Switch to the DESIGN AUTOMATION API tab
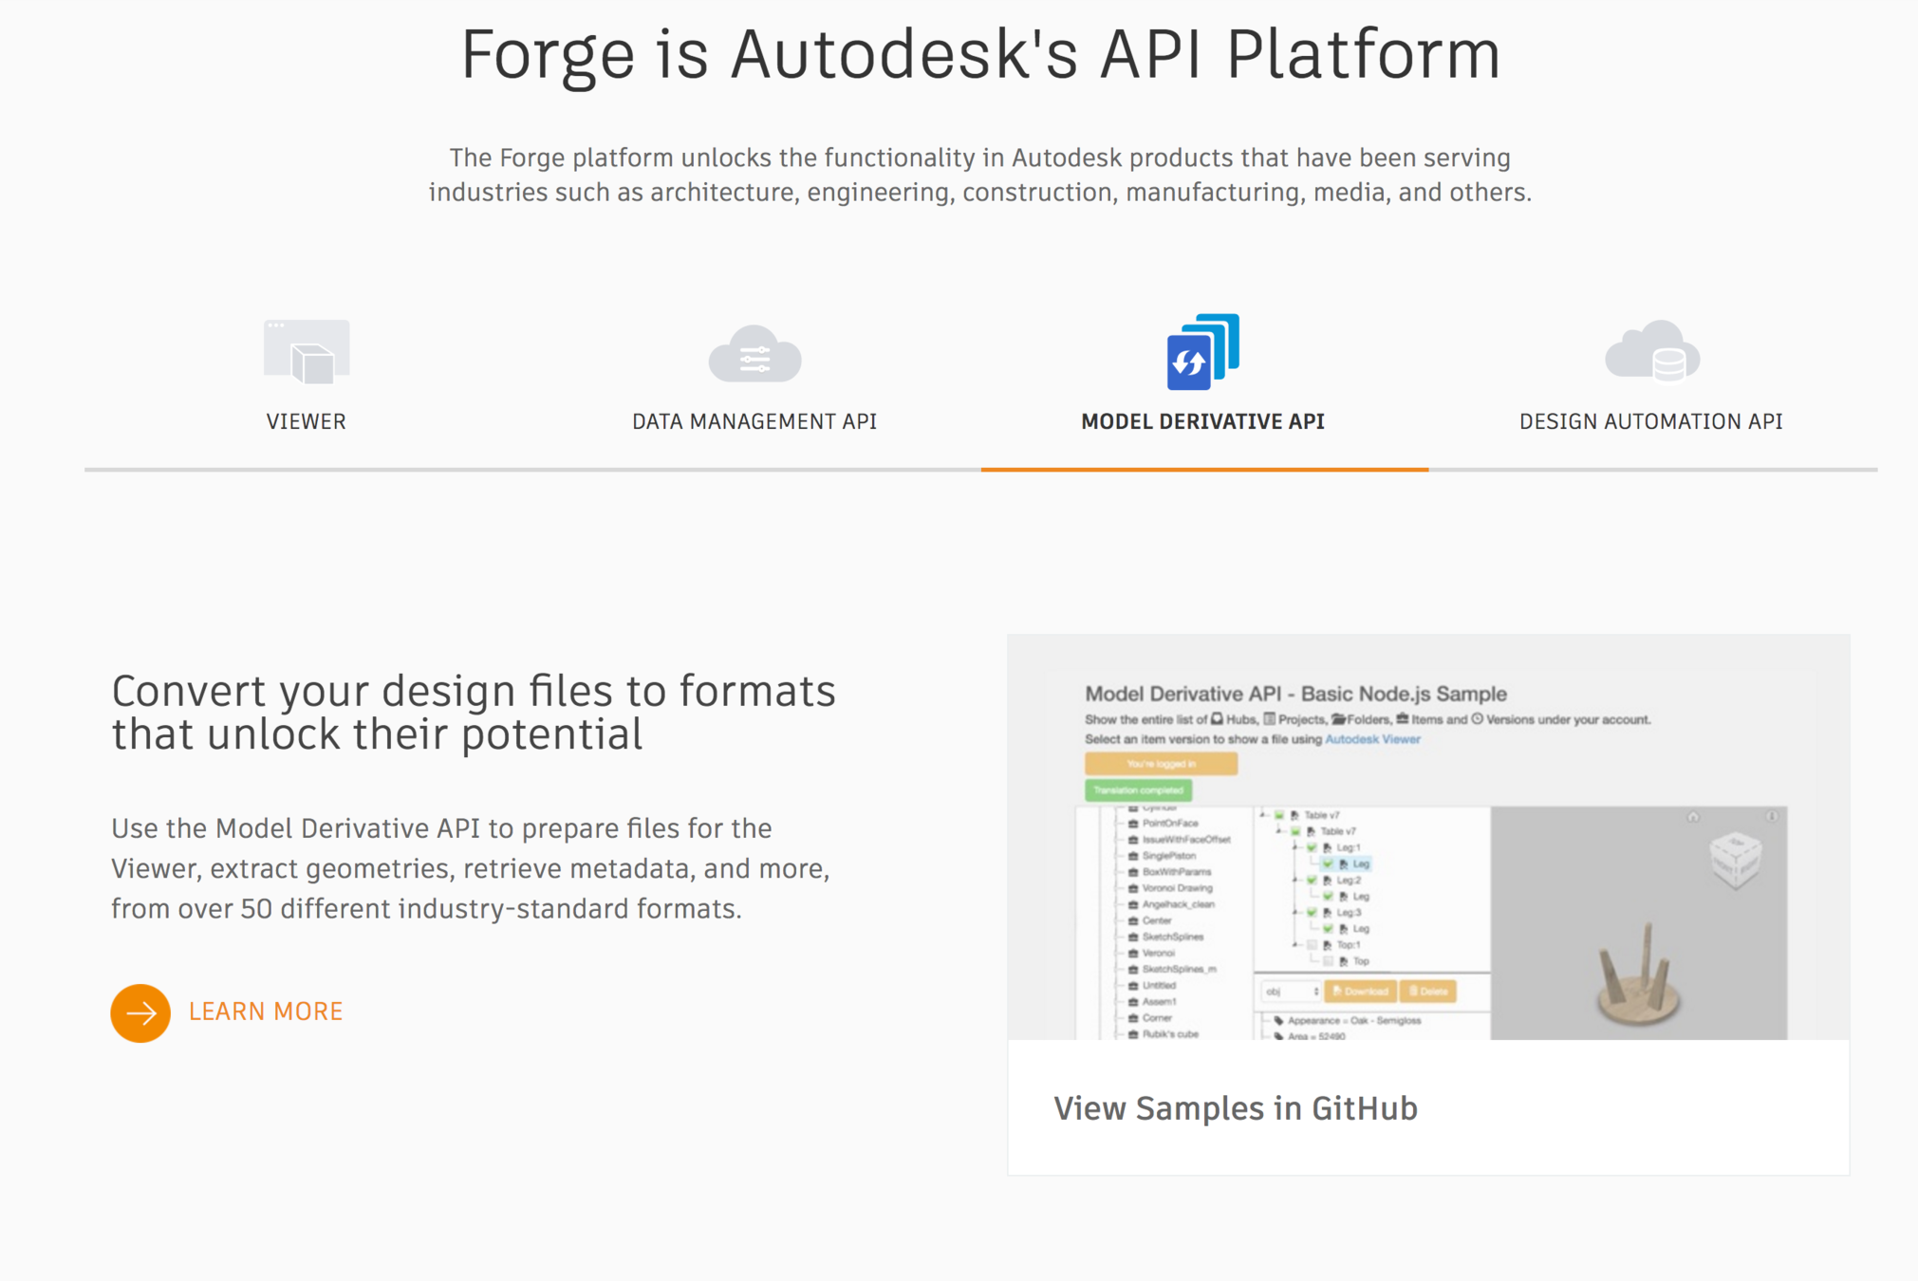The width and height of the screenshot is (1918, 1281). point(1650,421)
